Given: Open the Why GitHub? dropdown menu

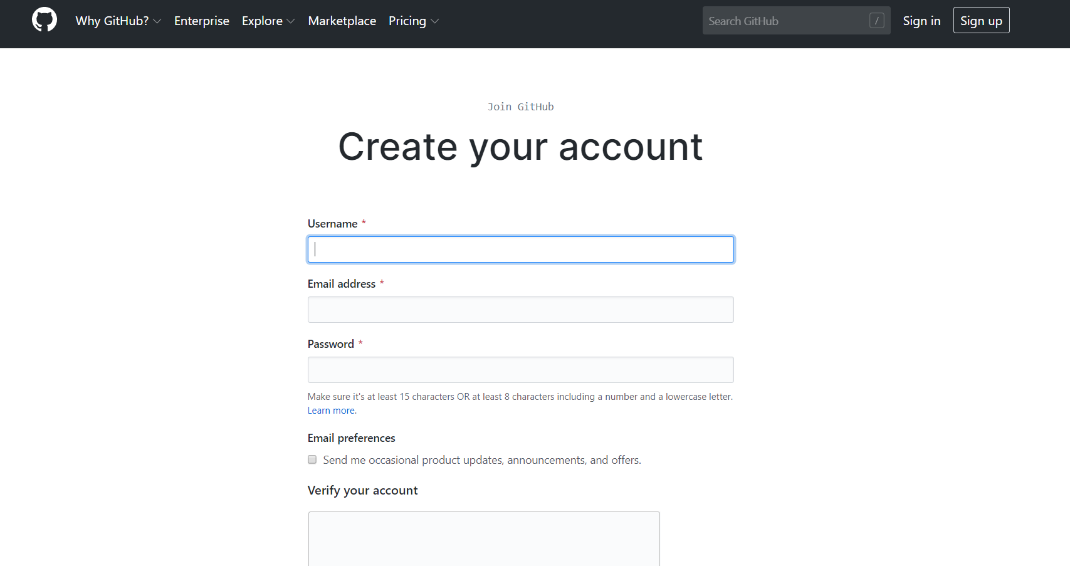Looking at the screenshot, I should point(118,21).
